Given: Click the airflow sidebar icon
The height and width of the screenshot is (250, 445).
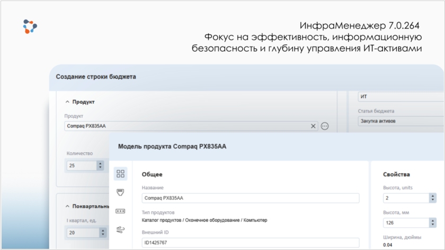Looking at the screenshot, I should (120, 229).
